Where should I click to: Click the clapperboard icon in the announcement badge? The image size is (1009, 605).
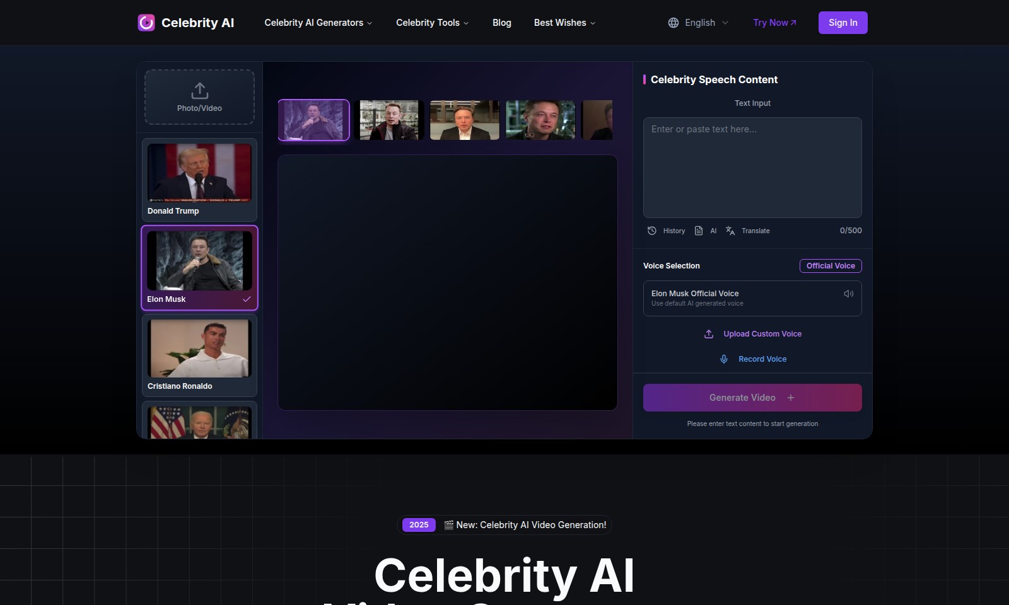pyautogui.click(x=449, y=525)
